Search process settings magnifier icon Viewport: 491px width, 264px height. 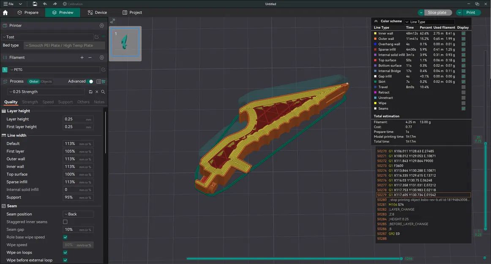(103, 92)
